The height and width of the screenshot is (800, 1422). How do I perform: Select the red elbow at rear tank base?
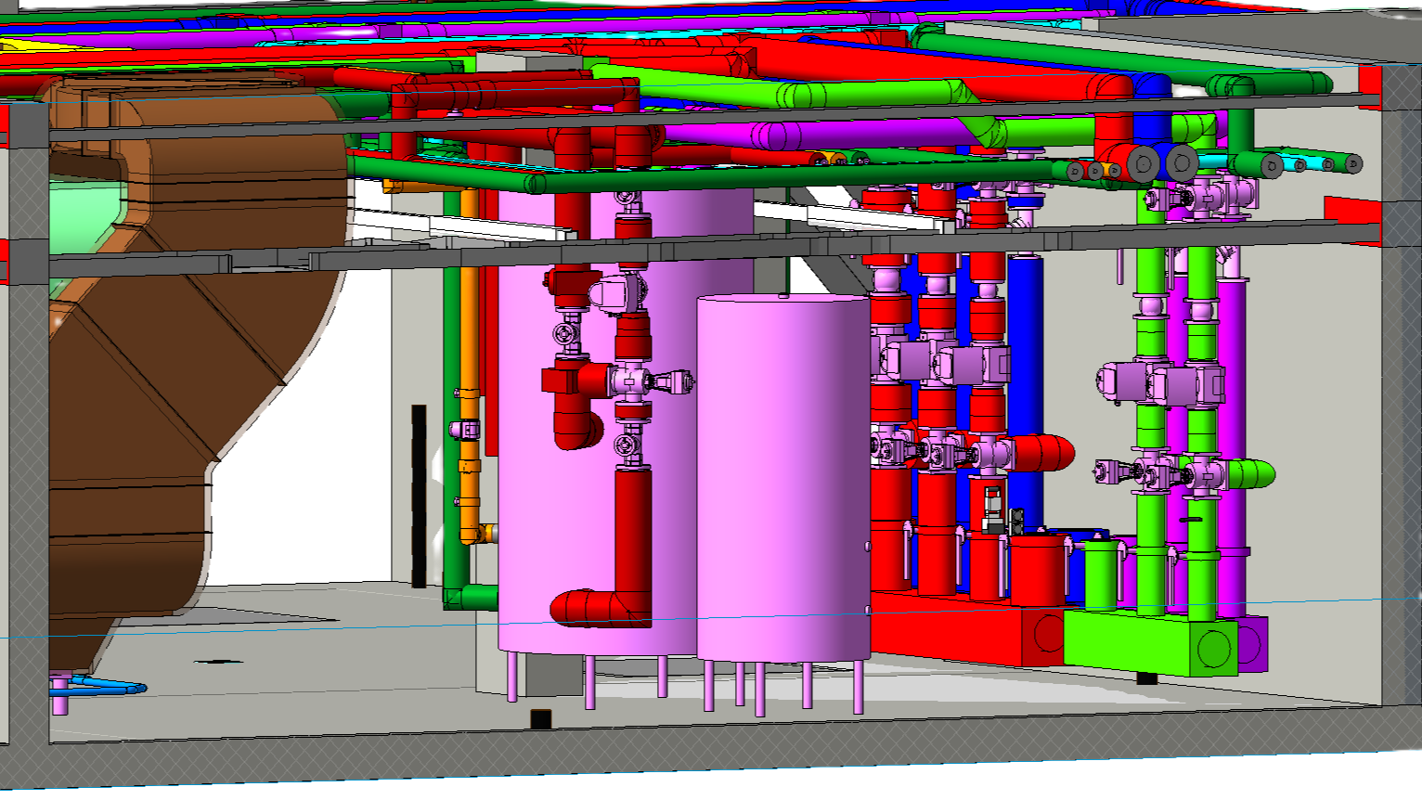[601, 608]
